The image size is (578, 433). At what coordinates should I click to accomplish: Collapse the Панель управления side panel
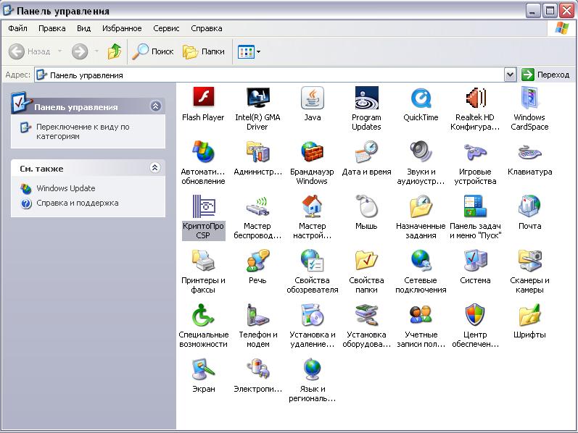(155, 106)
